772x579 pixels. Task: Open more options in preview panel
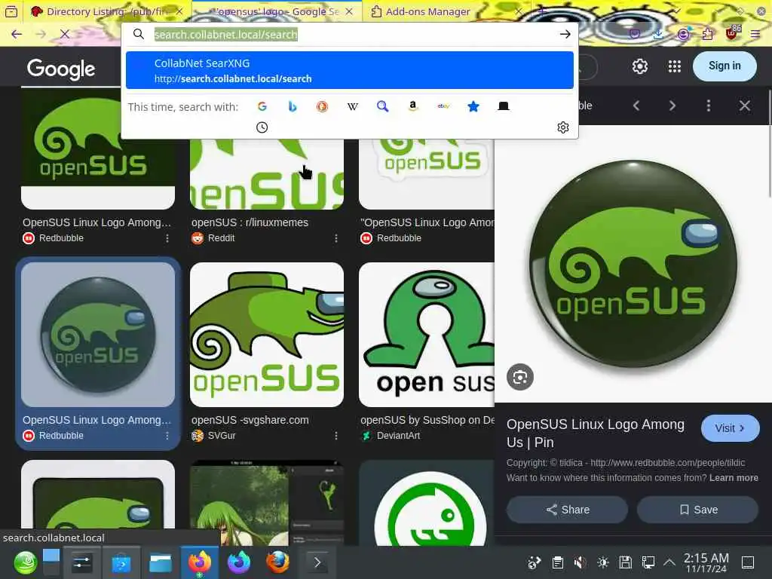709,106
